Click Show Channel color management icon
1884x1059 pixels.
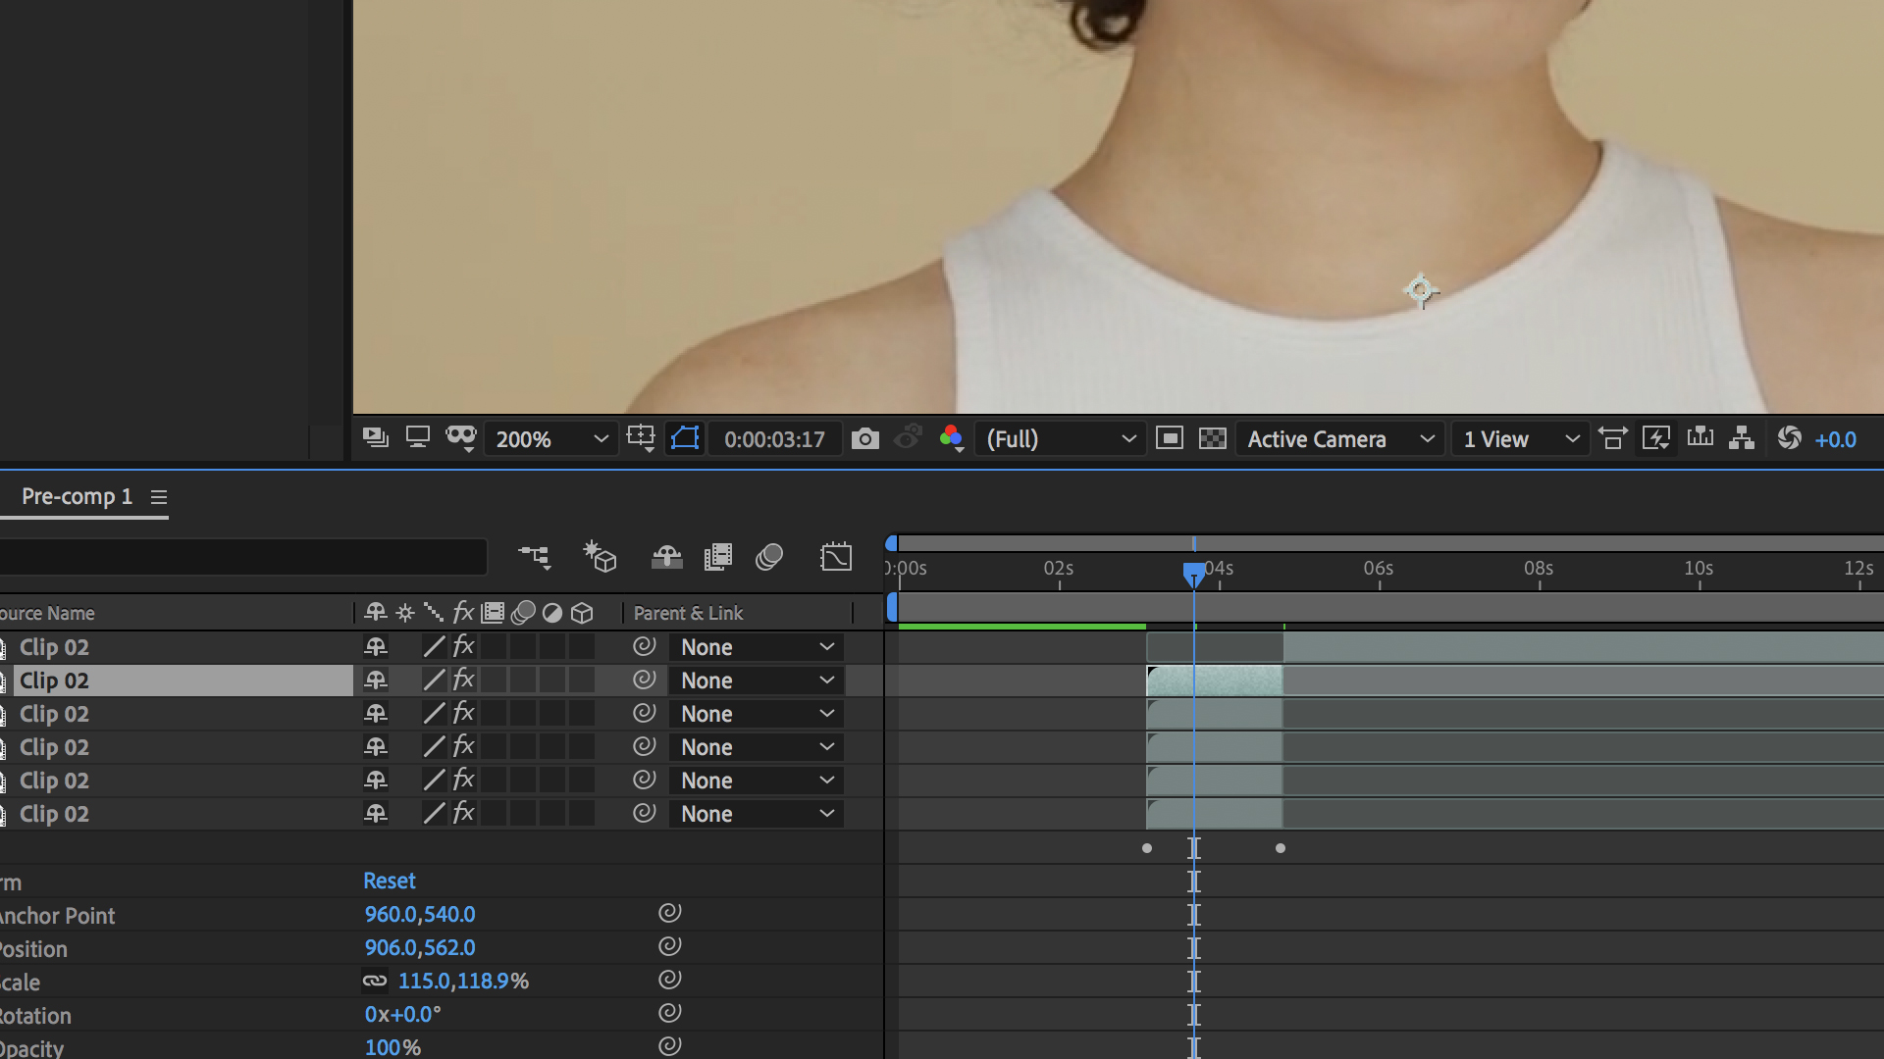[x=951, y=438]
